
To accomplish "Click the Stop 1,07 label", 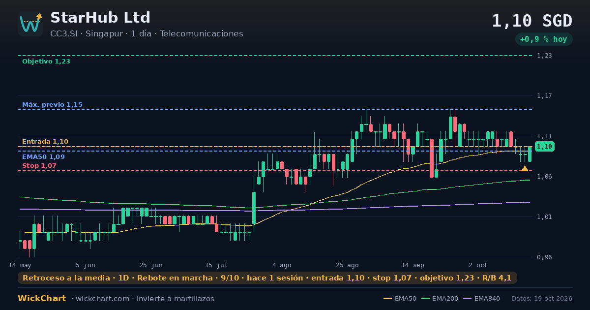I will [x=39, y=166].
